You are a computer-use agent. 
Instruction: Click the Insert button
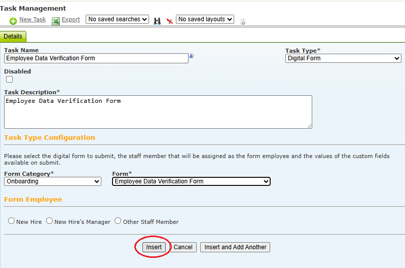(154, 247)
